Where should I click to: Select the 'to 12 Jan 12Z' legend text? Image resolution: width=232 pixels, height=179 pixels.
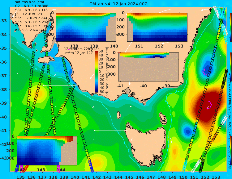(82, 53)
